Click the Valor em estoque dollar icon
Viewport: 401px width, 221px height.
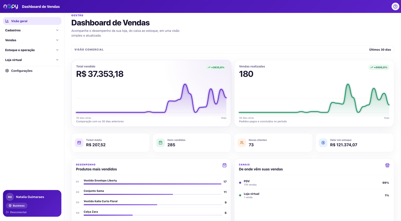323,143
